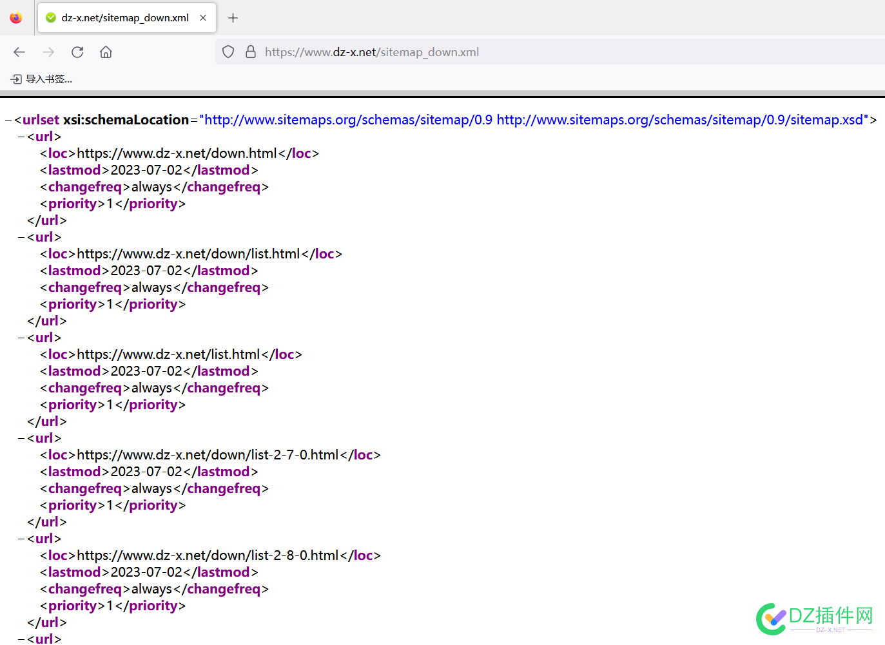Go back with the back arrow
Screen dimensions: 885x645
click(x=19, y=52)
